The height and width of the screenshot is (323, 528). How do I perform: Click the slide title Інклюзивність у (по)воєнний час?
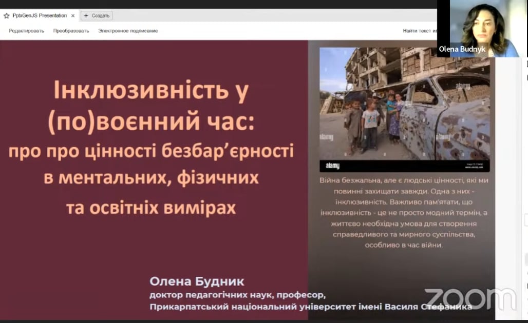[x=151, y=107]
